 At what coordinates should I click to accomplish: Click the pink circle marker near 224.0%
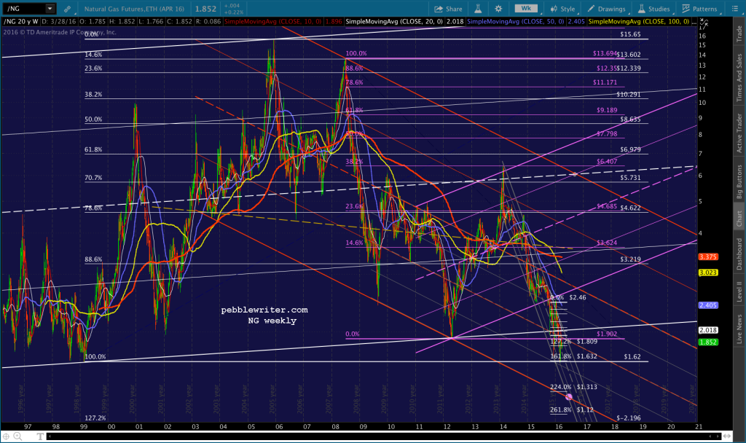(x=568, y=397)
